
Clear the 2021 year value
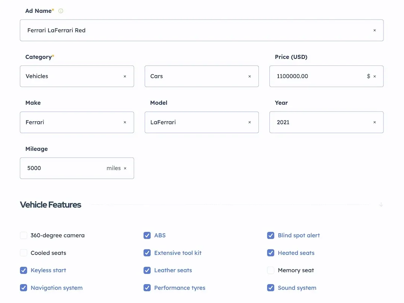pos(374,122)
